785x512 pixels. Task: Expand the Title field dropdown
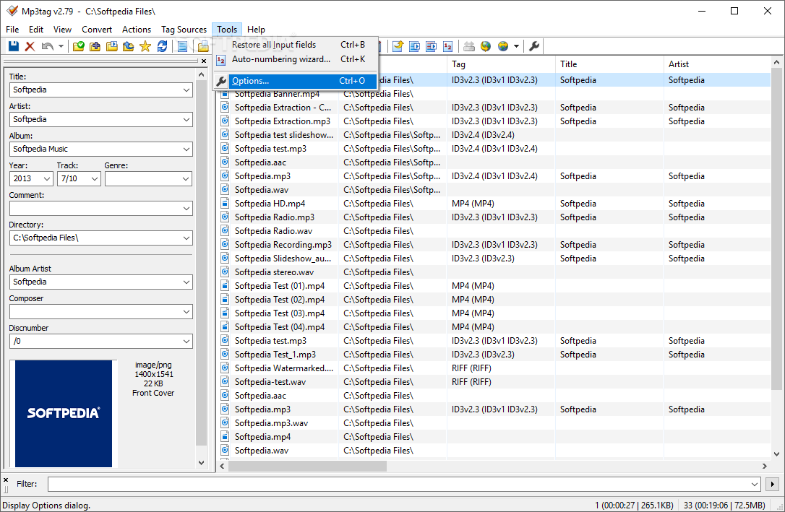[186, 90]
